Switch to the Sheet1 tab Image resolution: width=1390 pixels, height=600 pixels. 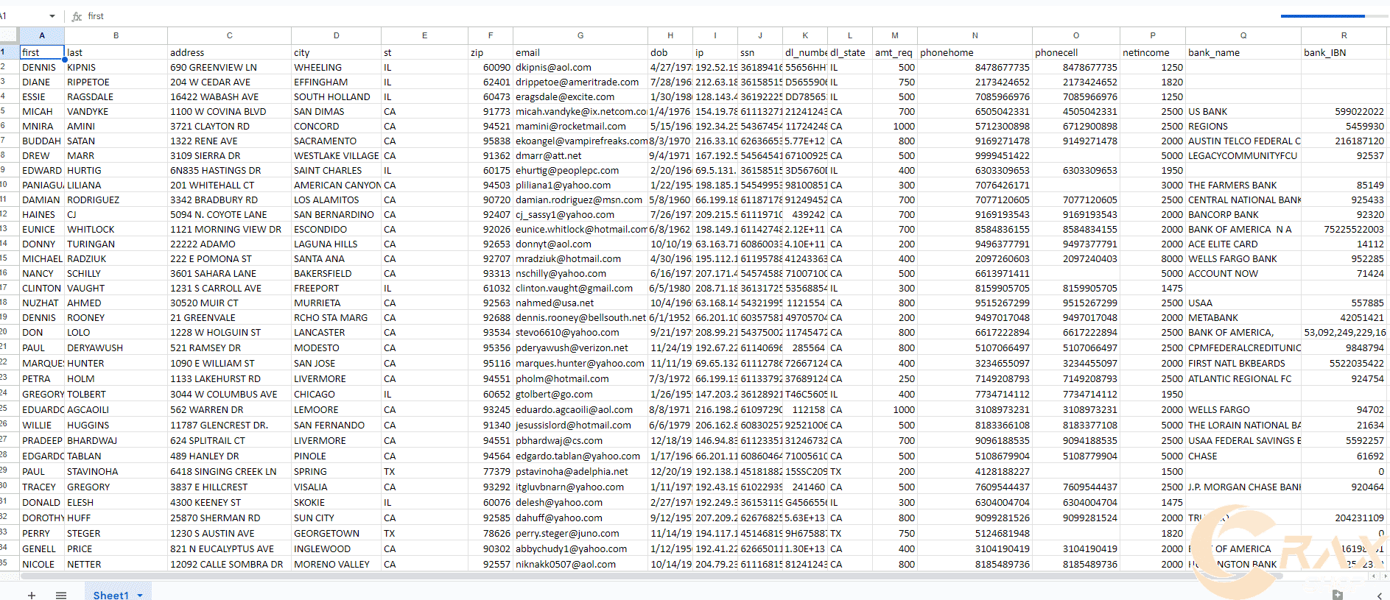pos(110,595)
